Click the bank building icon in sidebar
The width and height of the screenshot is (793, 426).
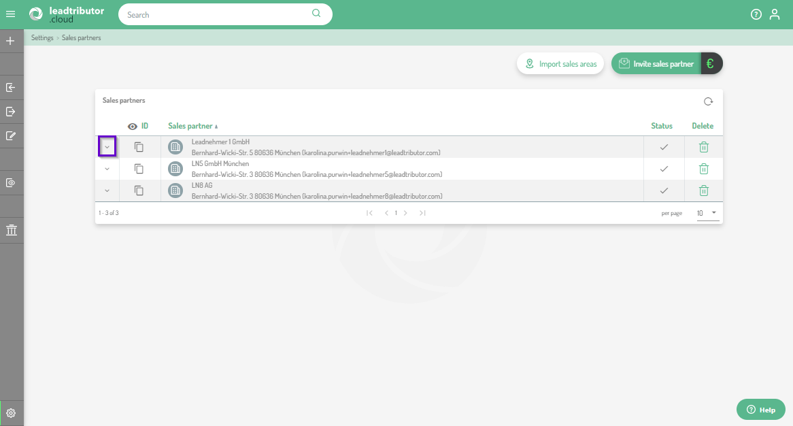pyautogui.click(x=11, y=230)
